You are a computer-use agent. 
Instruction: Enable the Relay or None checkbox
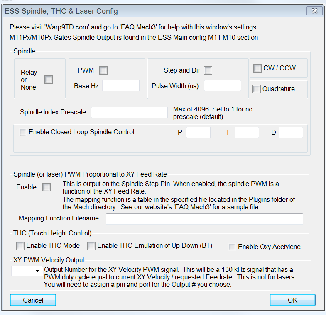point(49,80)
